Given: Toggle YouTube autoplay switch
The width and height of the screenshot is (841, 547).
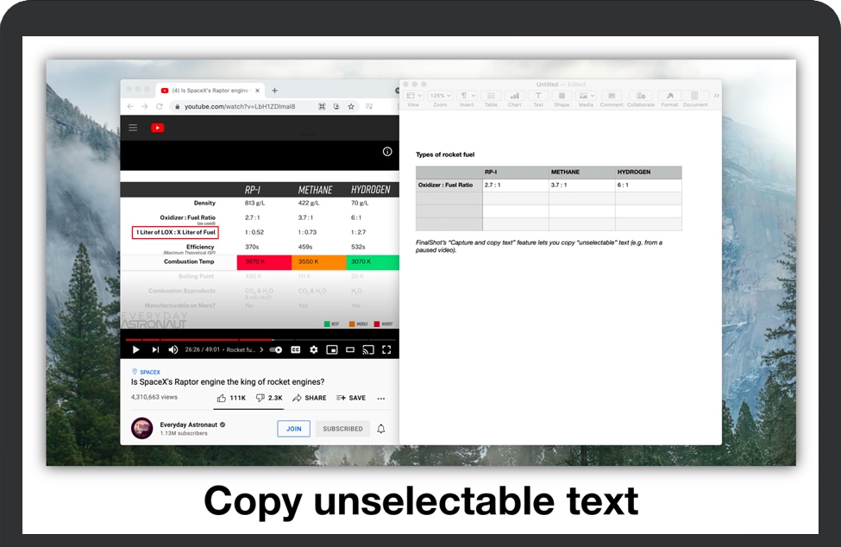Looking at the screenshot, I should [276, 349].
